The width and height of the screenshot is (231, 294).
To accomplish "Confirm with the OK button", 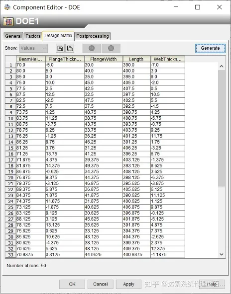I will (72, 284).
